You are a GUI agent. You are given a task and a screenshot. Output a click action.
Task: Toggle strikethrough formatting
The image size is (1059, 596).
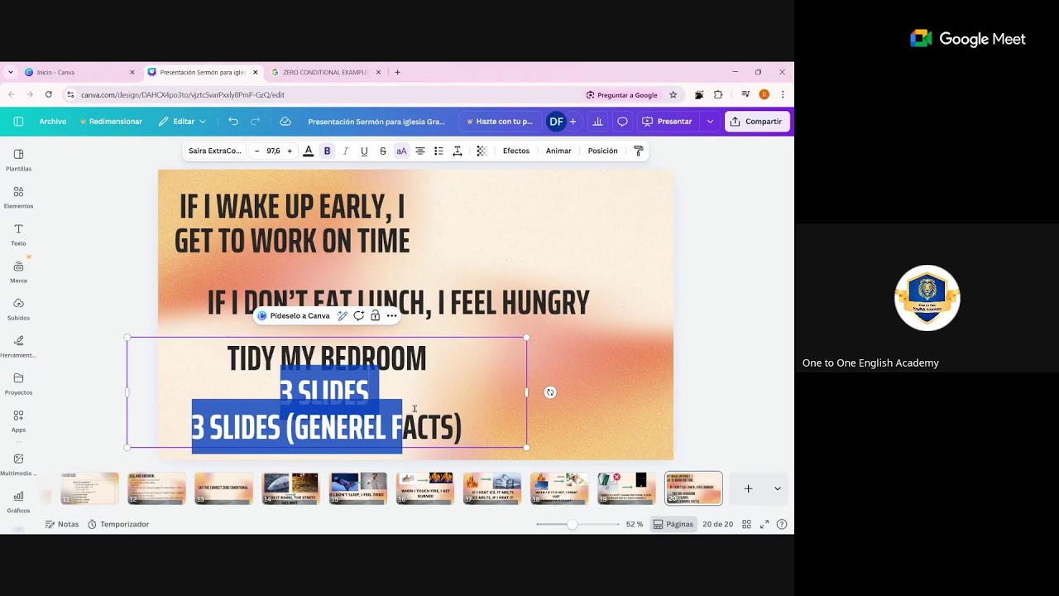(x=382, y=151)
